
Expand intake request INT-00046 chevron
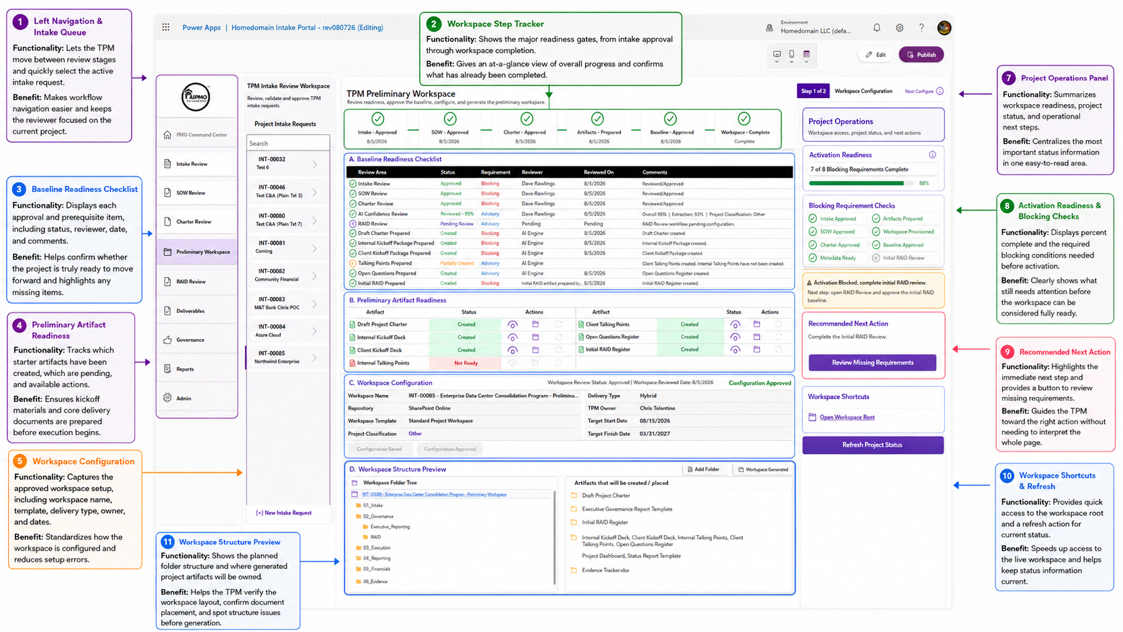315,192
